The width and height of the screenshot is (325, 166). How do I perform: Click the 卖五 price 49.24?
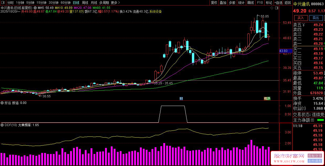[x=318, y=25]
